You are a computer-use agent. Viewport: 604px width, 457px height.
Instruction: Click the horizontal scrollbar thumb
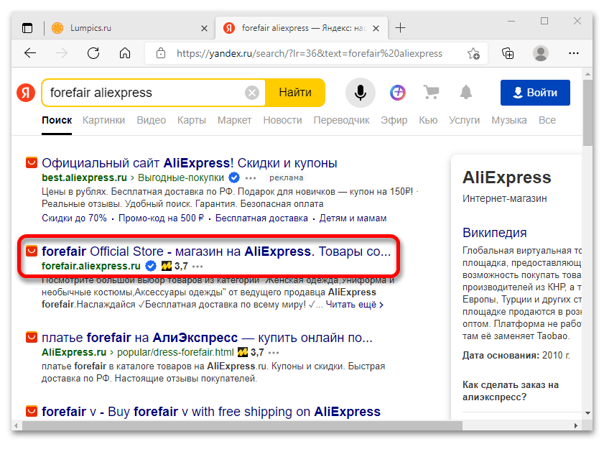coord(242,426)
